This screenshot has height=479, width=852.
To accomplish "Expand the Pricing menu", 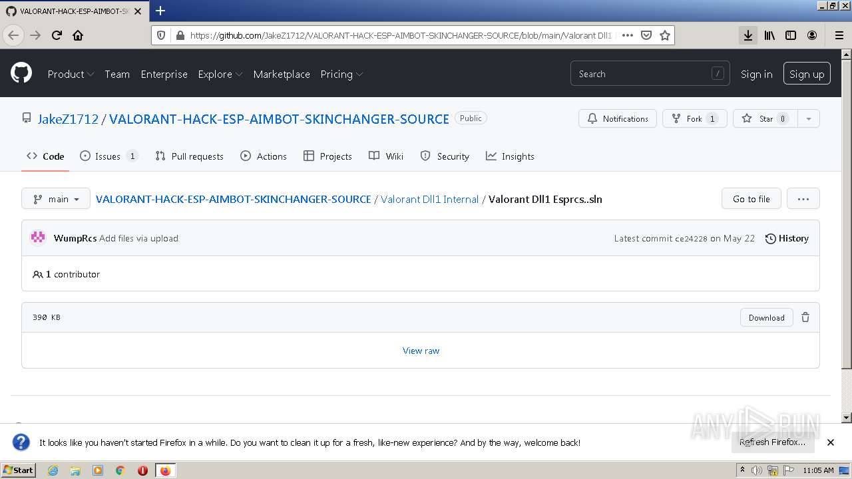I will [341, 74].
